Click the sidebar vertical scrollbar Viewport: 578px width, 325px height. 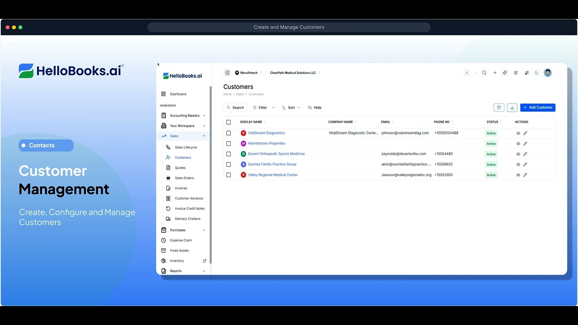click(x=211, y=175)
